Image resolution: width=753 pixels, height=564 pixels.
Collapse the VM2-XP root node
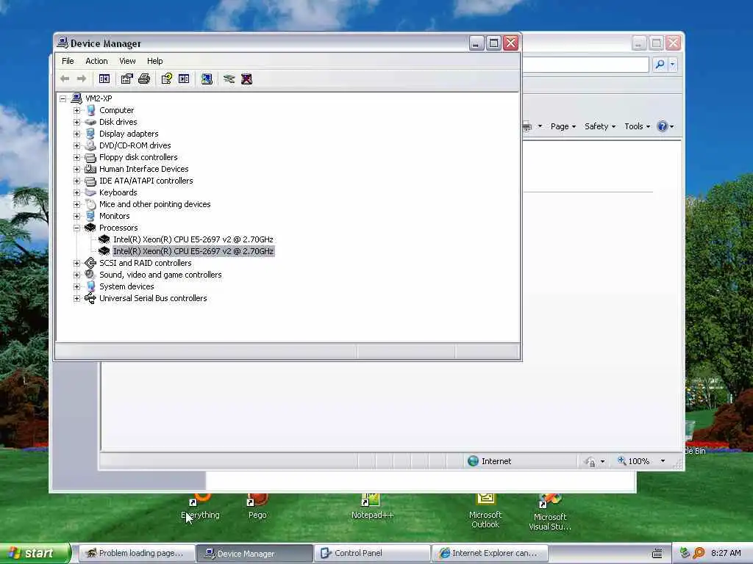[63, 99]
